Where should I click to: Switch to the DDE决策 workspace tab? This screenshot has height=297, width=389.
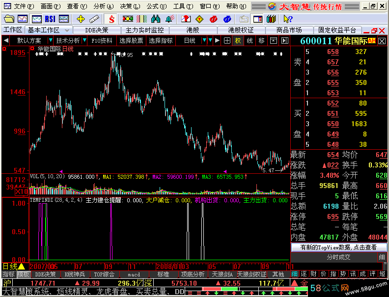97,30
